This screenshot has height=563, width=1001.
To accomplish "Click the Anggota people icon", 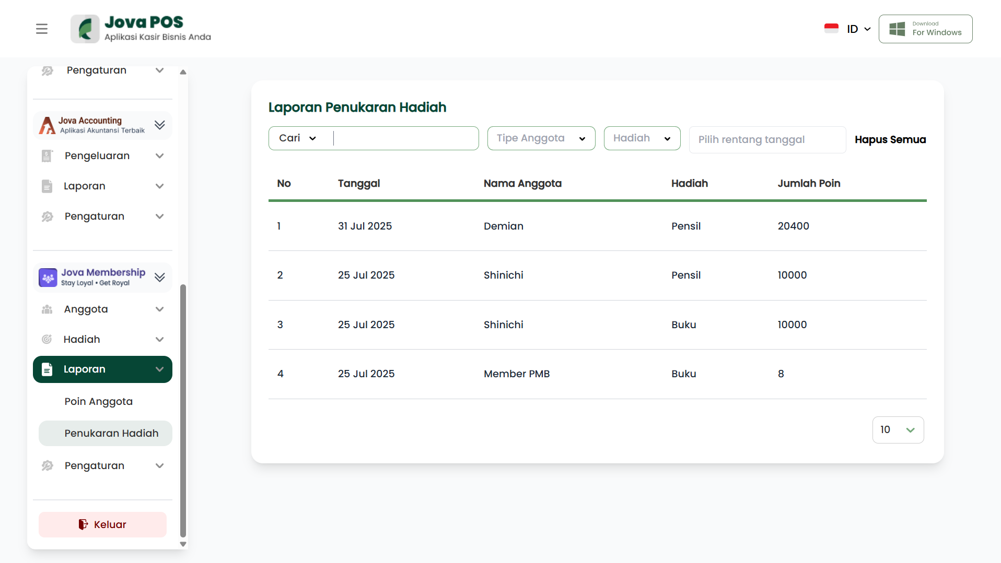I will click(47, 309).
